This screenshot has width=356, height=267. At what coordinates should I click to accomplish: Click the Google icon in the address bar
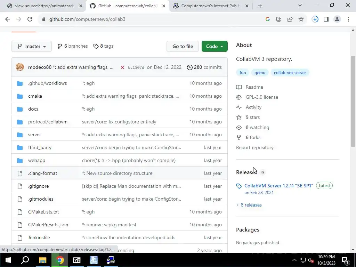267,19
